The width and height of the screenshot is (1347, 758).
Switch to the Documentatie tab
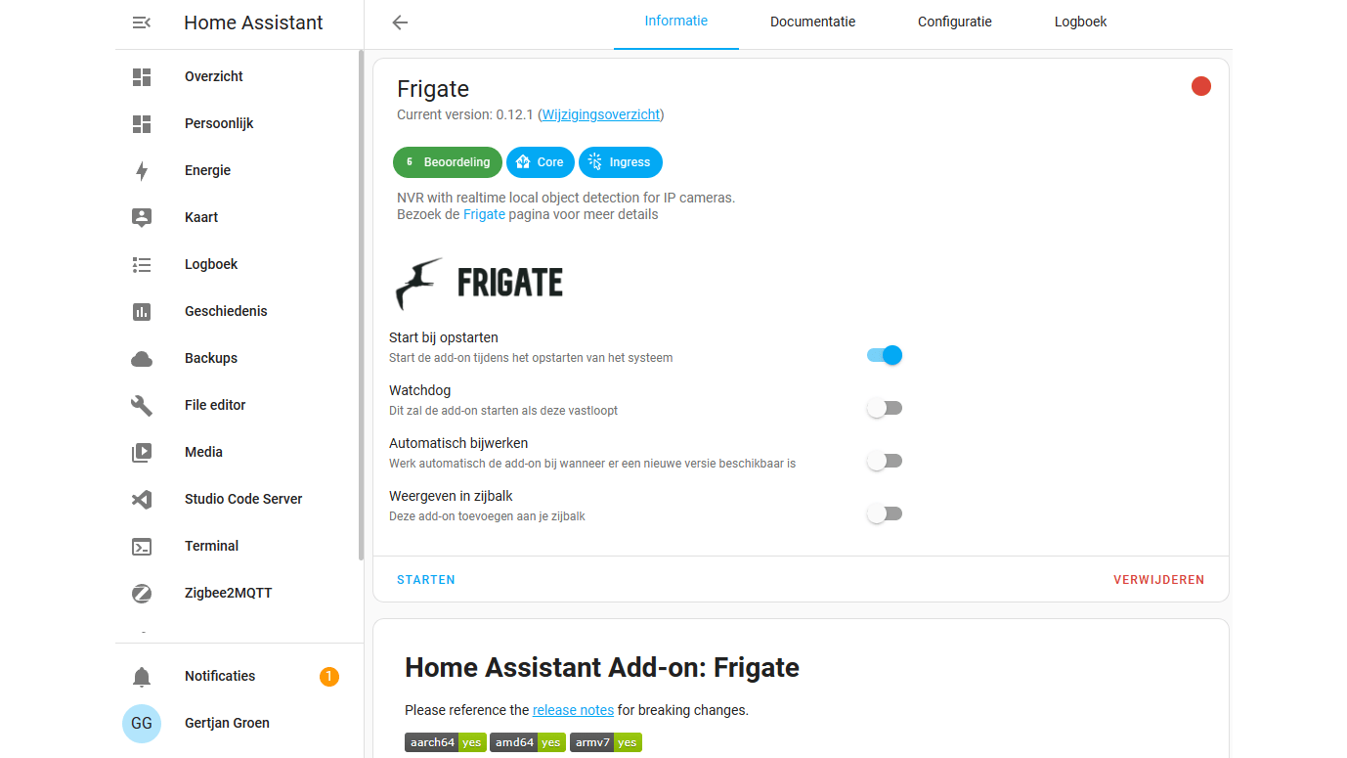pos(812,22)
